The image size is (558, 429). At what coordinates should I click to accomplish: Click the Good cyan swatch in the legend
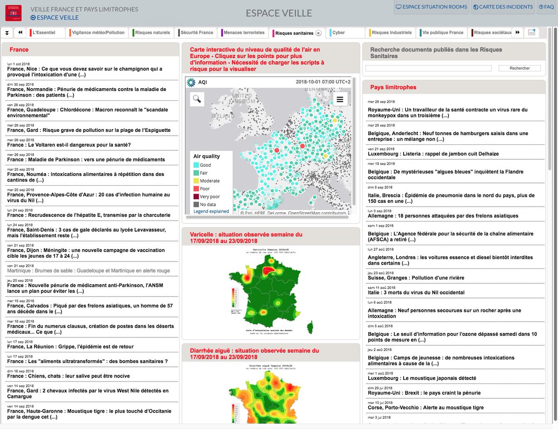(196, 165)
